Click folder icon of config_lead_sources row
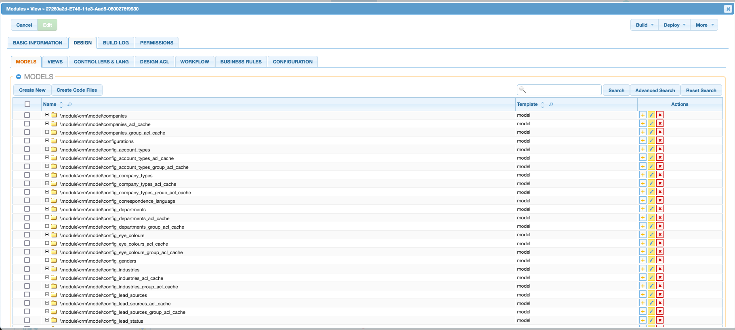The width and height of the screenshot is (735, 330). pos(54,295)
